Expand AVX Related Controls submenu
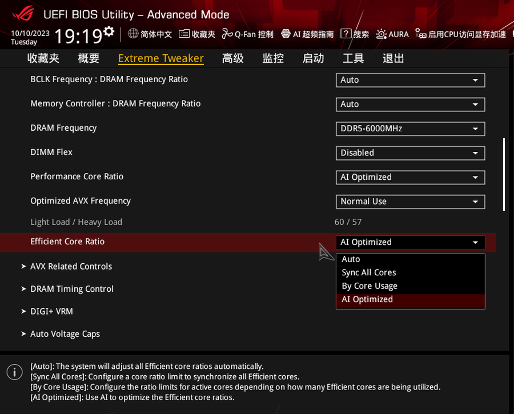The height and width of the screenshot is (414, 514). [x=71, y=267]
